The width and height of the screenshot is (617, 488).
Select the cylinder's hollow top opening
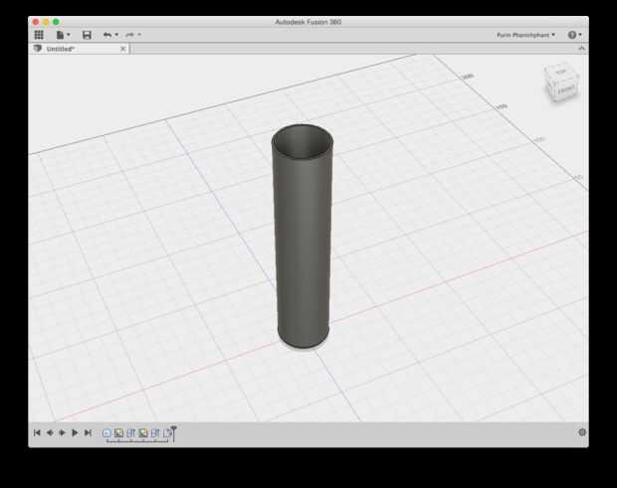[x=303, y=141]
